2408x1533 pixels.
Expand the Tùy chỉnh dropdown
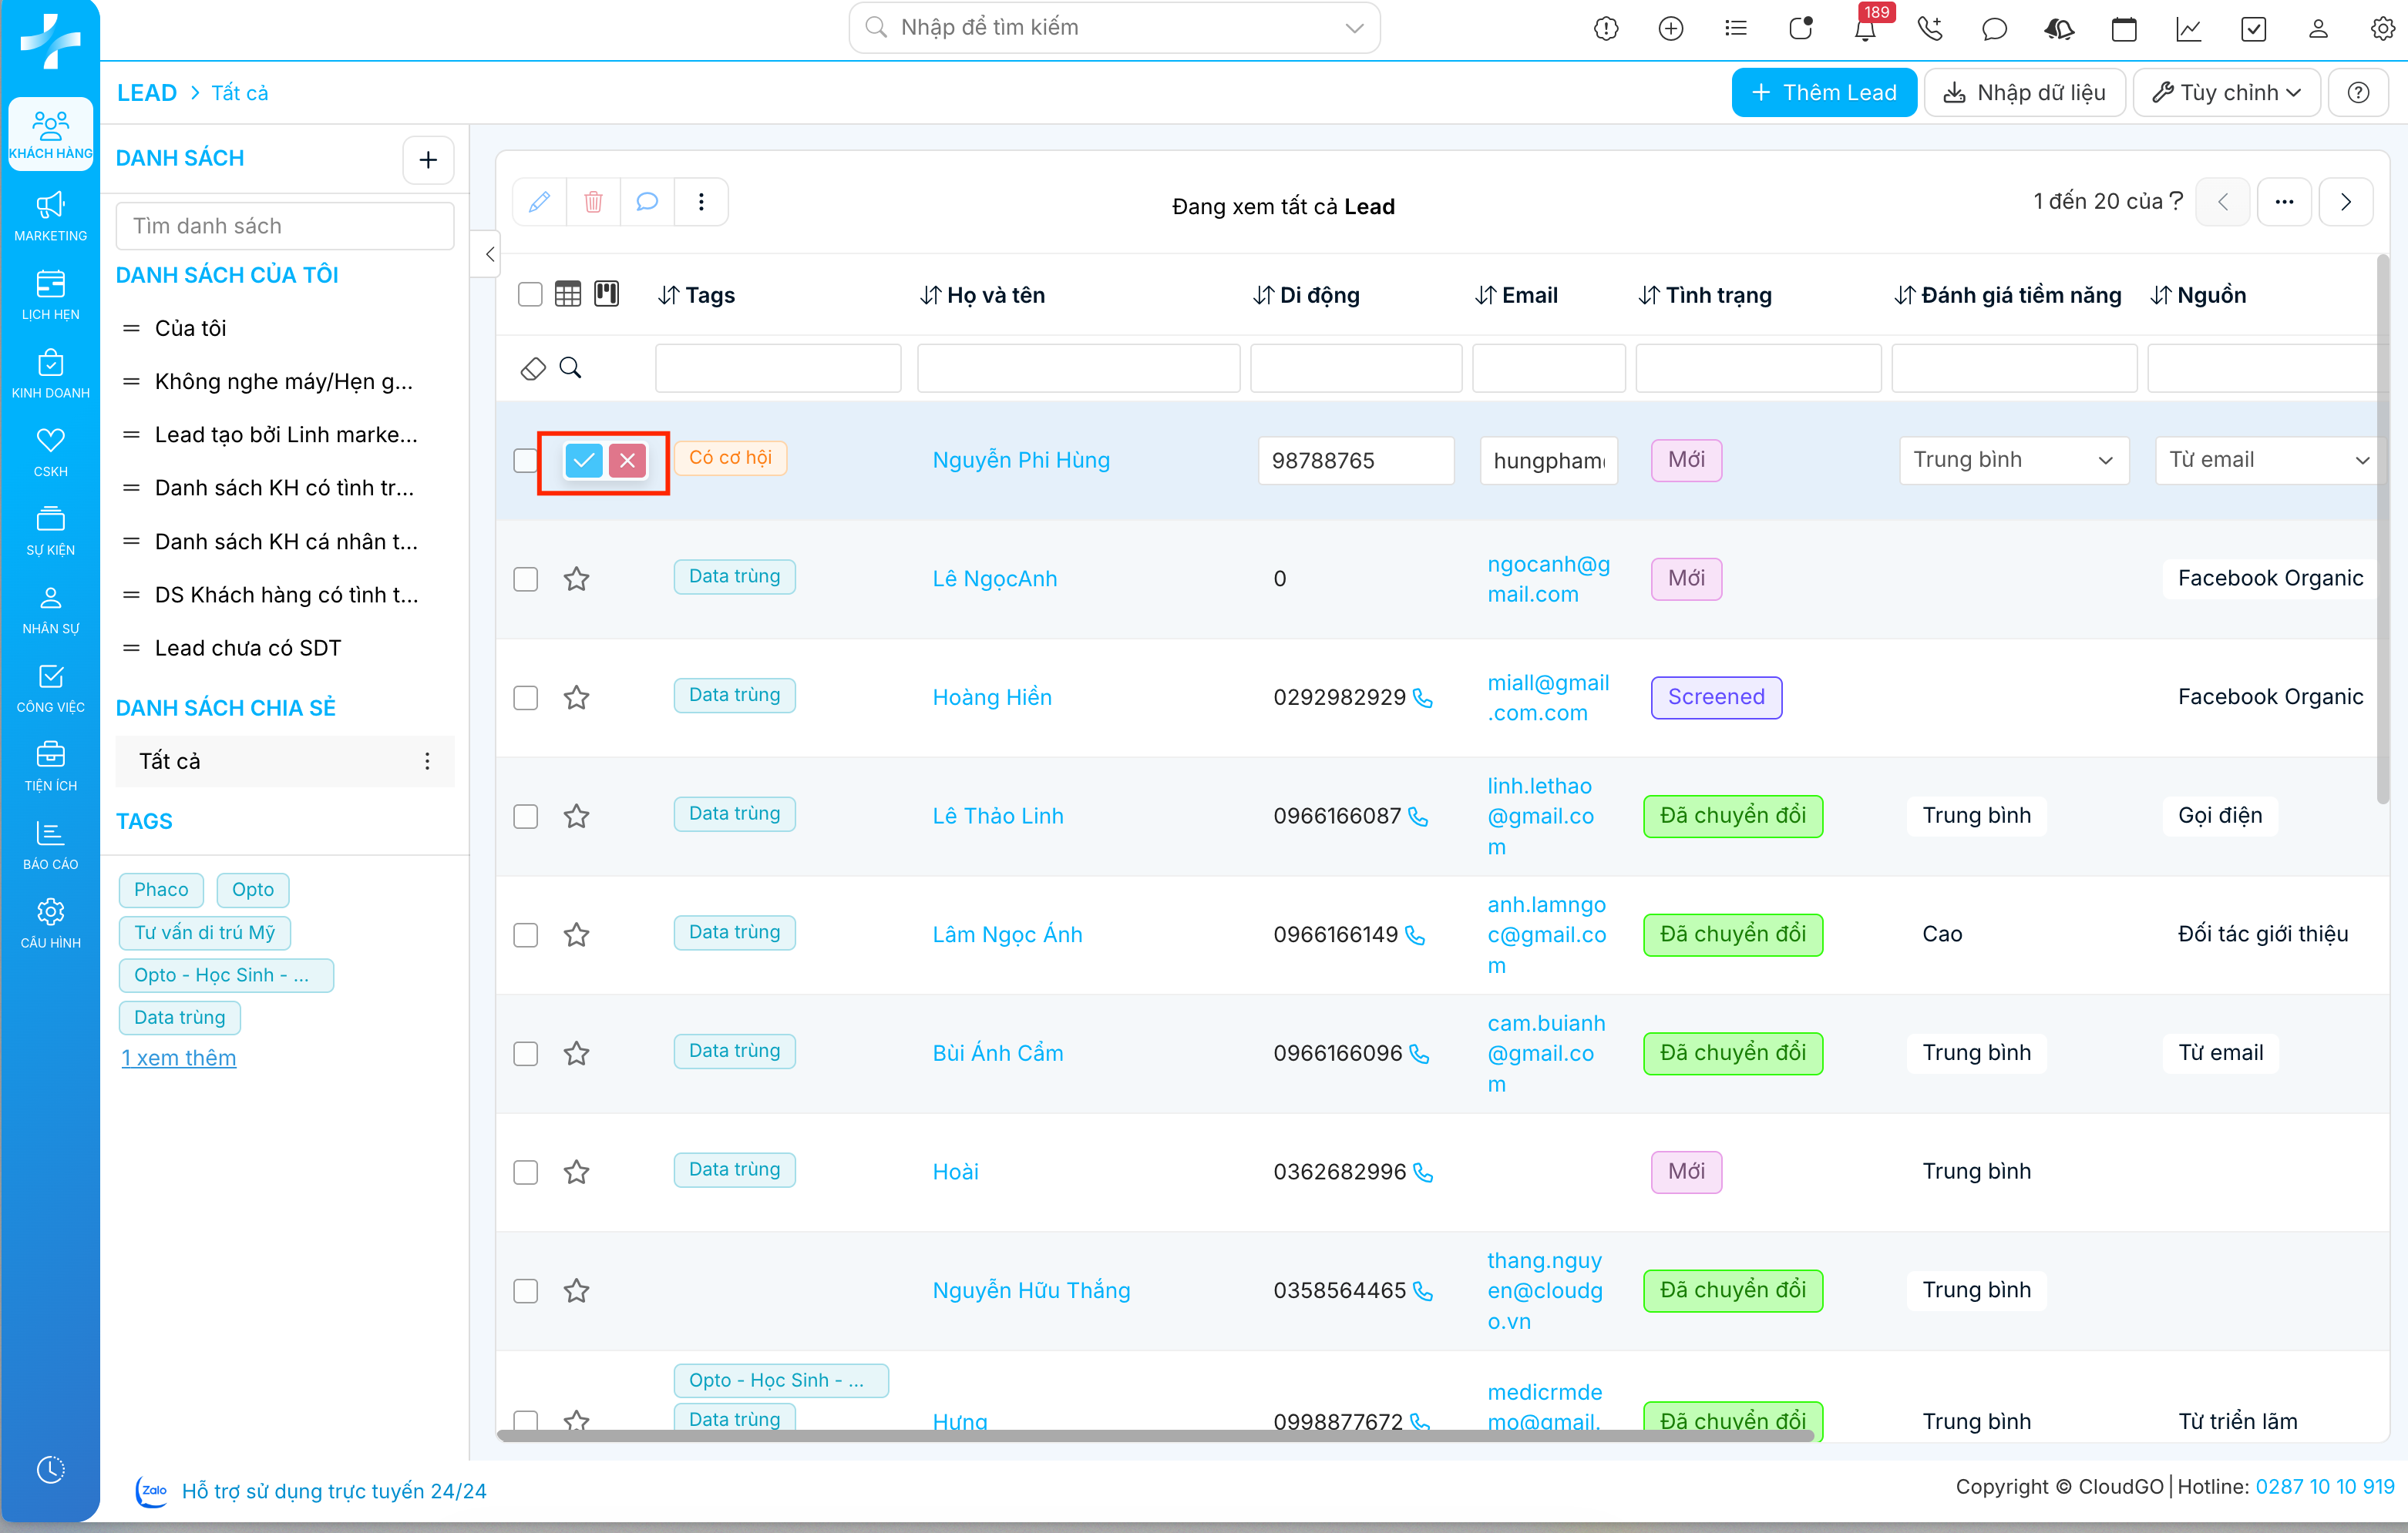click(2226, 92)
